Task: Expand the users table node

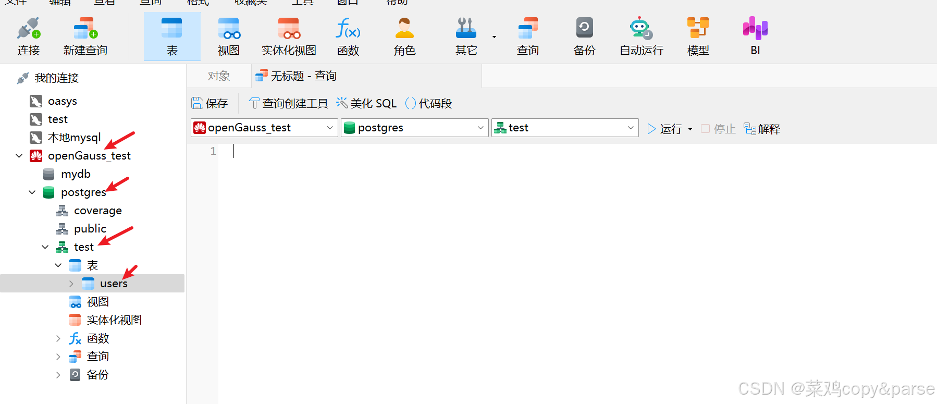Action: (71, 284)
